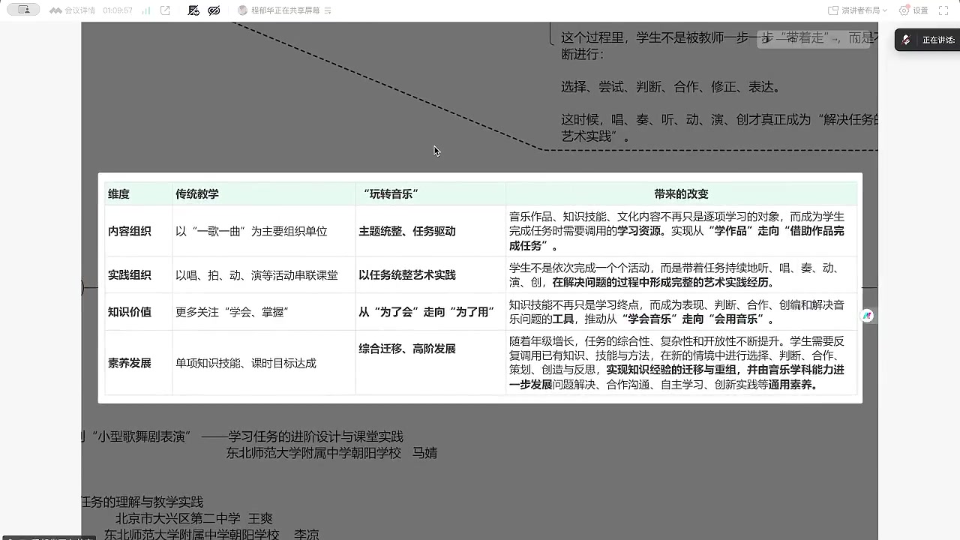This screenshot has width=960, height=540.
Task: Click presenter avatar next to 程郁华正在共享屏幕
Action: pyautogui.click(x=242, y=10)
